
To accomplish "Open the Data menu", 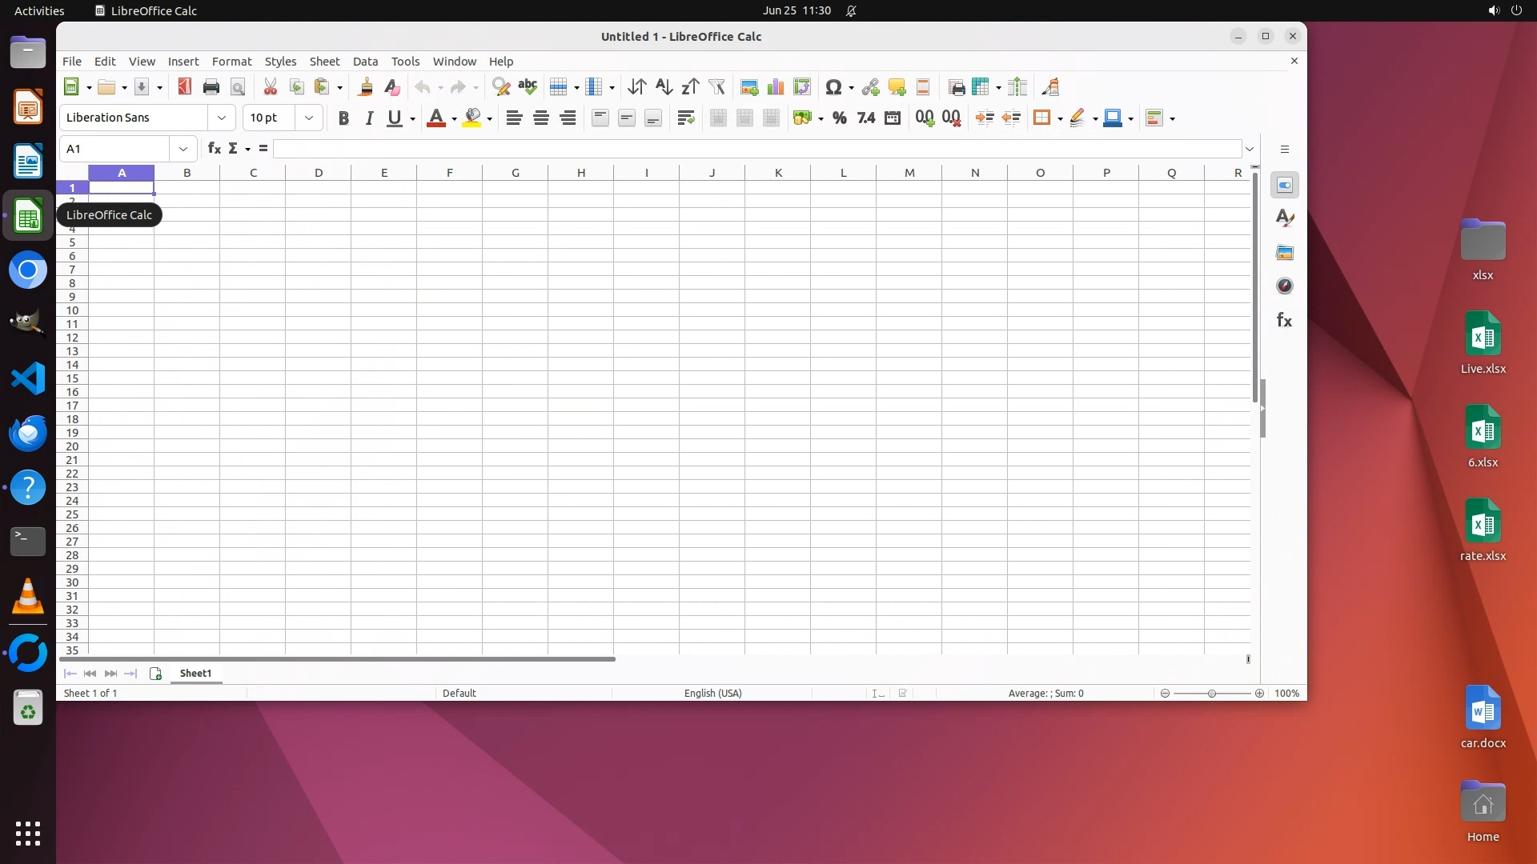I will click(365, 62).
